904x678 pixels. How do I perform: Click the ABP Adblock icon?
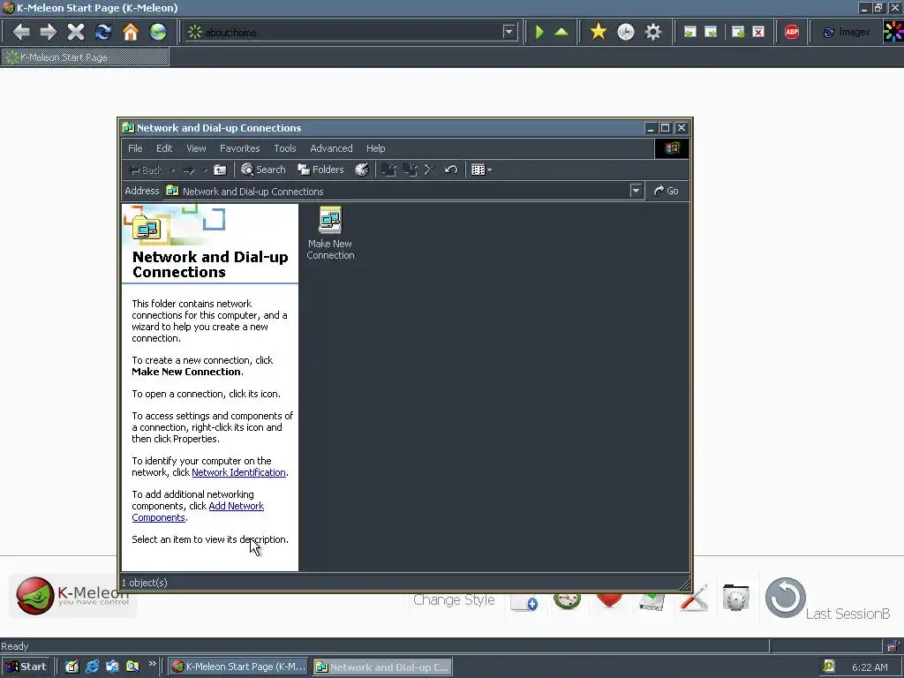click(792, 32)
